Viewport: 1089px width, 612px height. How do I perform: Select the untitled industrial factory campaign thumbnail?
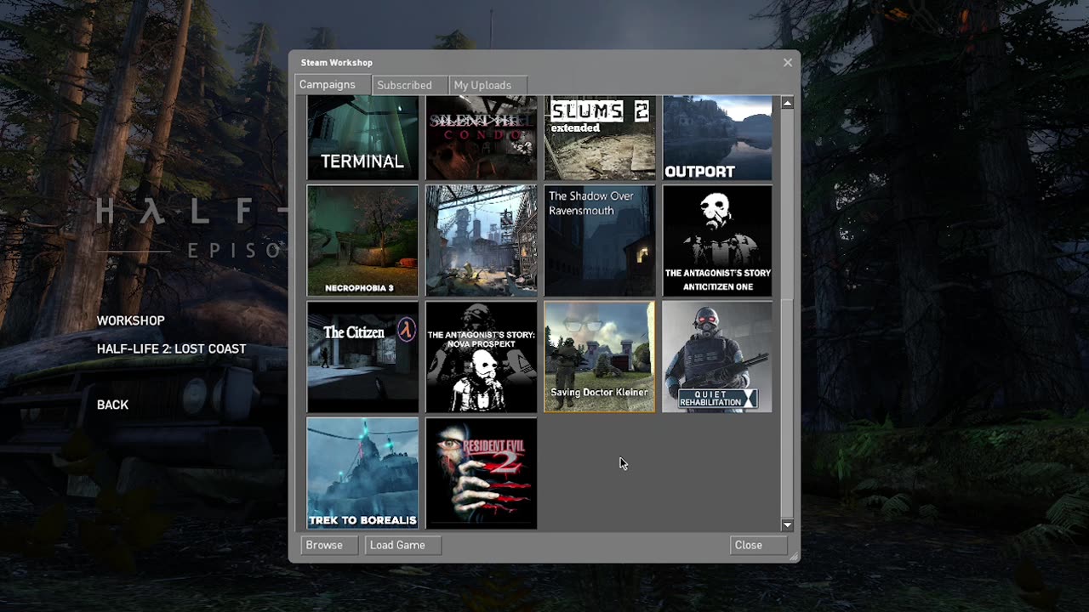[x=482, y=241]
